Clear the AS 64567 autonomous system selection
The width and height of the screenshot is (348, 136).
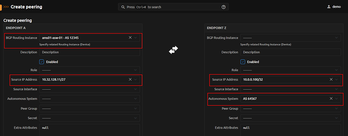tap(331, 99)
